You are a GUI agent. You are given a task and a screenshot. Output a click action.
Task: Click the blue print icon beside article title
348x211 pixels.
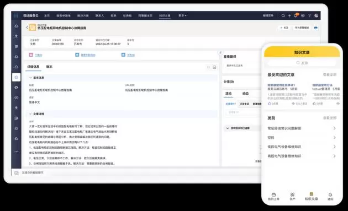tap(316, 28)
